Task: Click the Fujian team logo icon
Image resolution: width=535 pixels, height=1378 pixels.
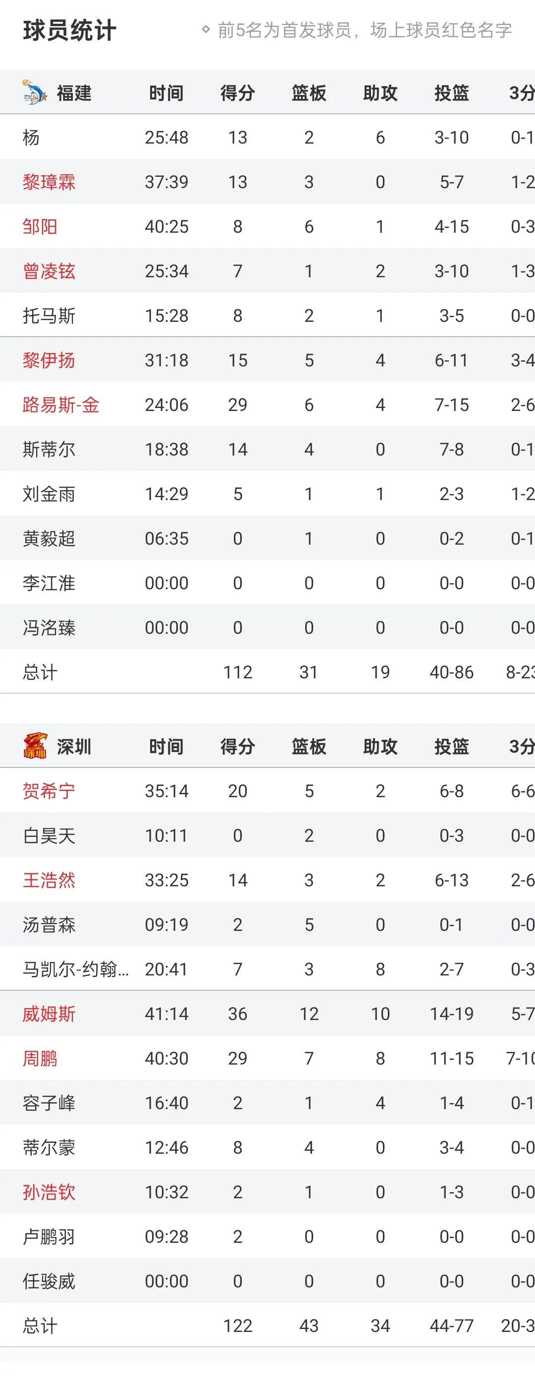Action: pos(35,92)
